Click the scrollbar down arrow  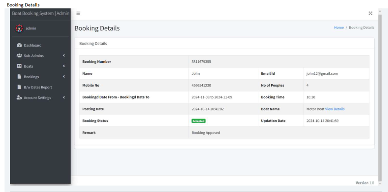[380, 184]
